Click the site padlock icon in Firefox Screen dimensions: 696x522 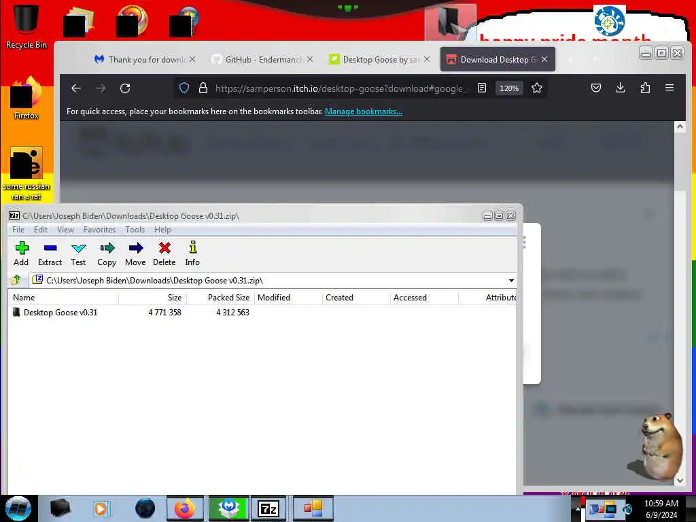[x=203, y=88]
